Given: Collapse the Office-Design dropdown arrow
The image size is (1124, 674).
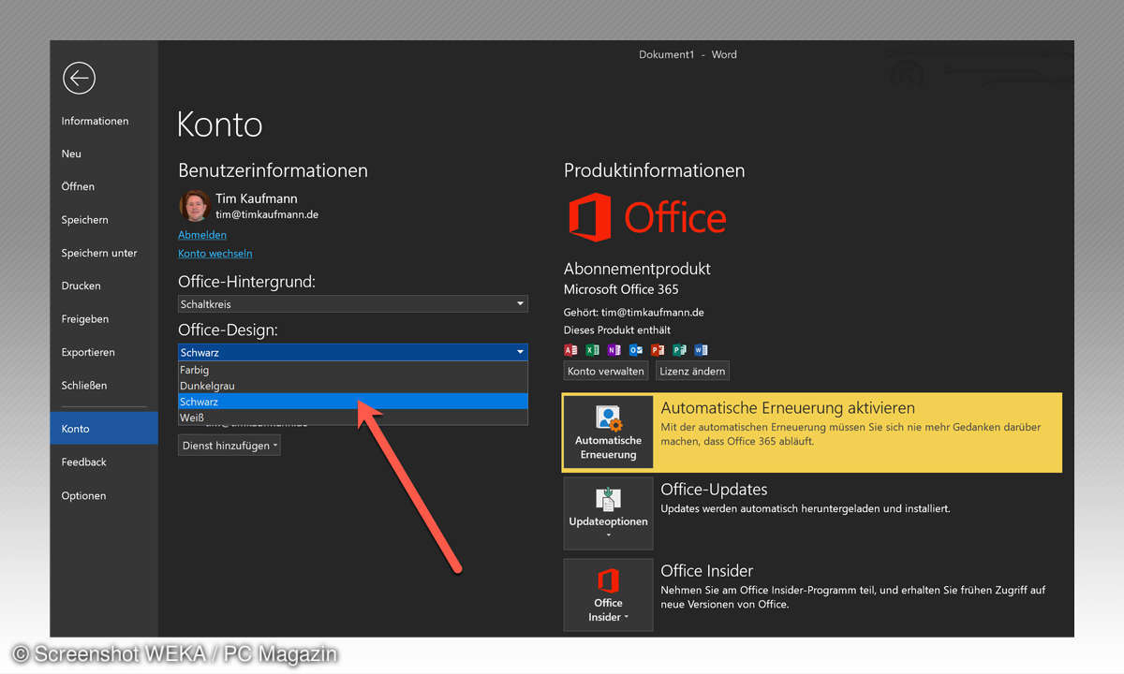Looking at the screenshot, I should 520,352.
